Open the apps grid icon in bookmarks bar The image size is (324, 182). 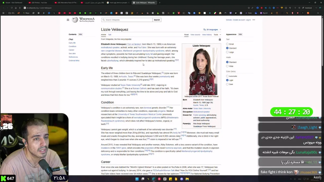click(x=4, y=13)
